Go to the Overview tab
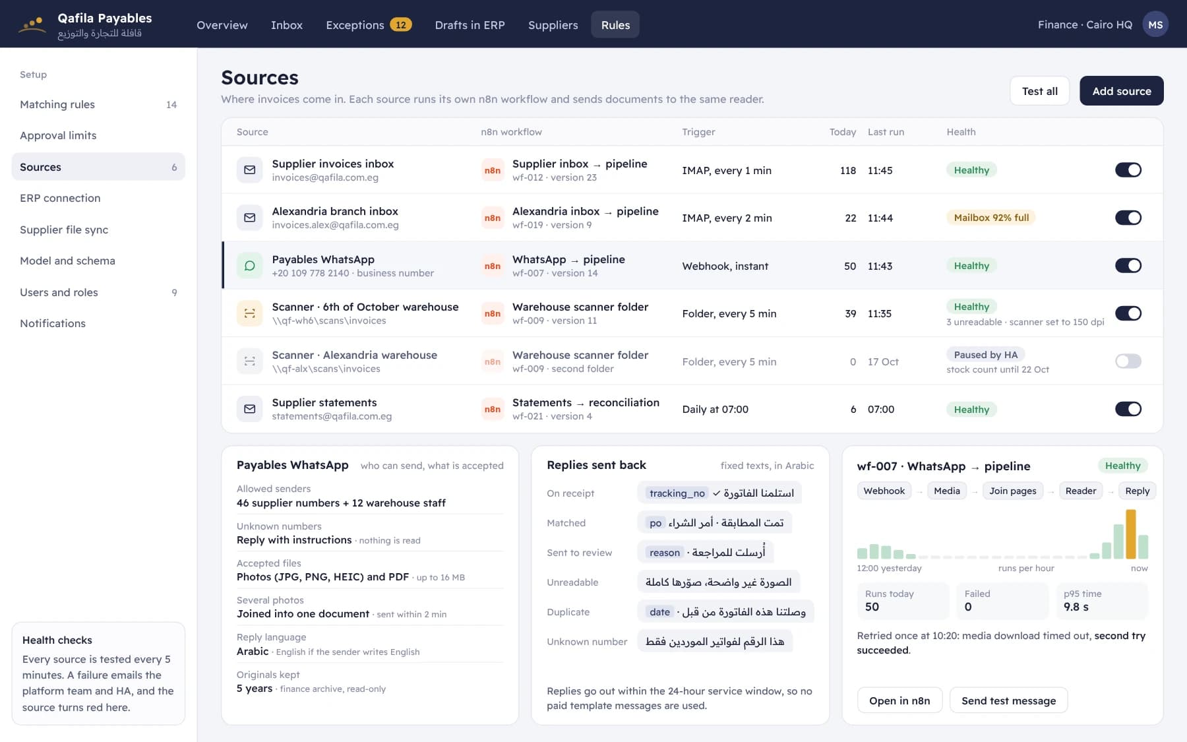Viewport: 1187px width, 742px height. coord(222,25)
